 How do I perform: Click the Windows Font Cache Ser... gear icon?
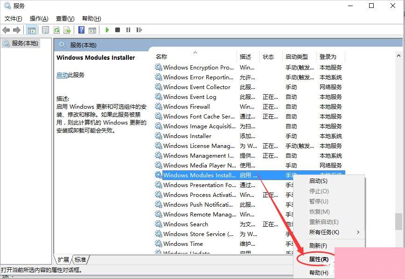click(158, 117)
